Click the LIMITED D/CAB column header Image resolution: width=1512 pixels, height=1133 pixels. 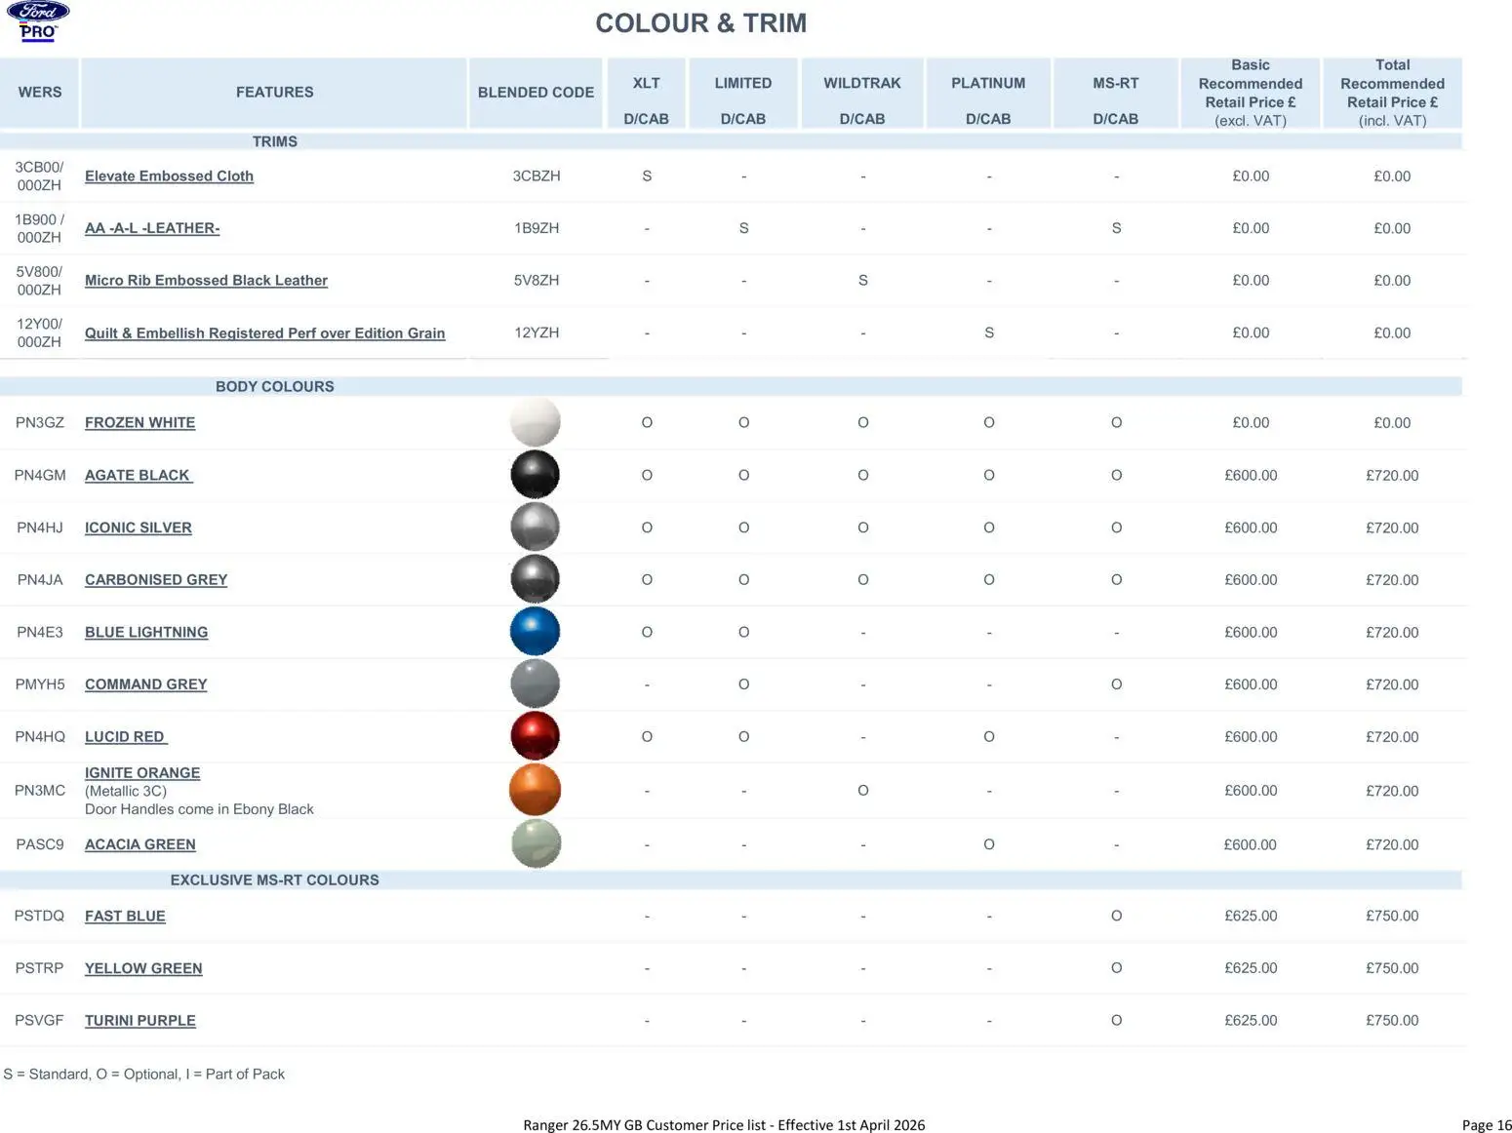point(743,93)
